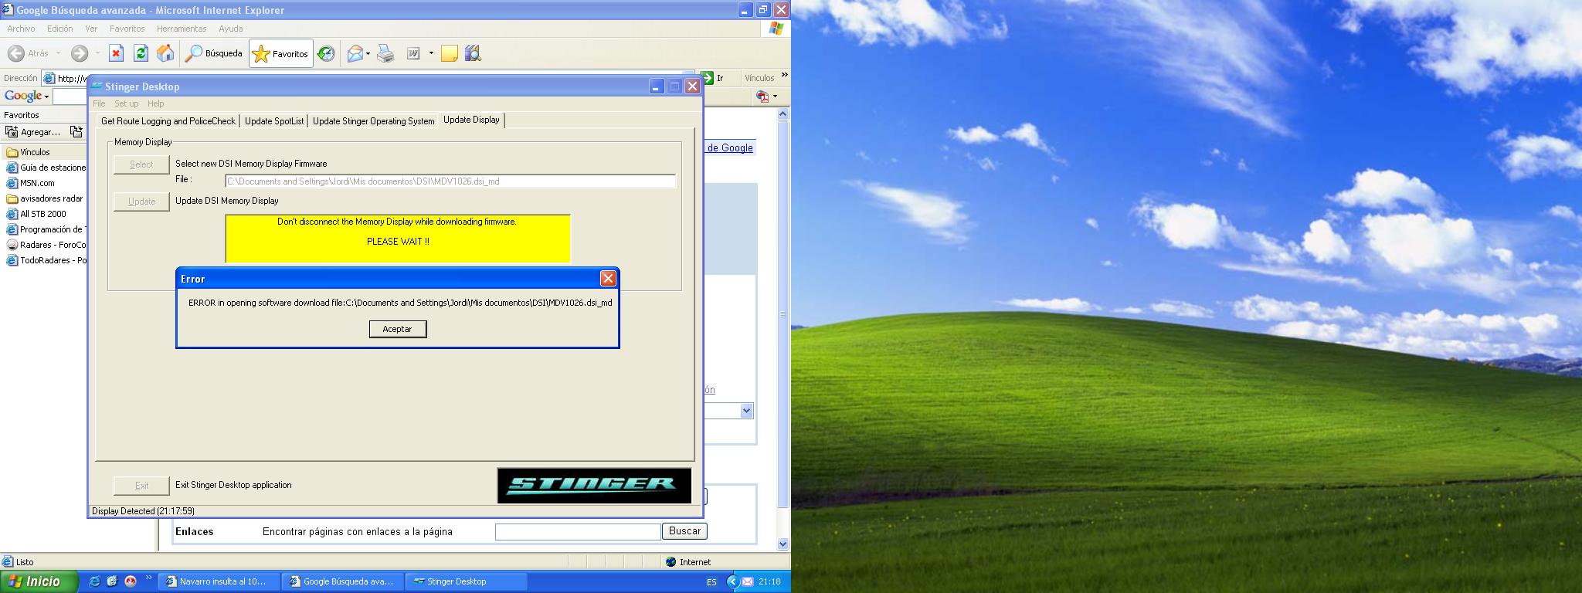Open the Búsqueda search toolbar button
Image resolution: width=1582 pixels, height=593 pixels.
tap(214, 53)
